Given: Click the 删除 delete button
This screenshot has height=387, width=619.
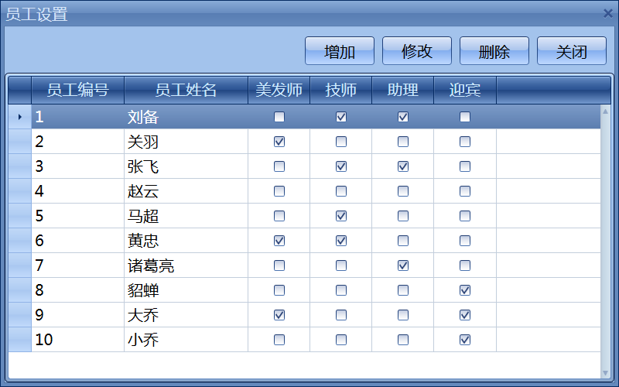Looking at the screenshot, I should pos(494,51).
